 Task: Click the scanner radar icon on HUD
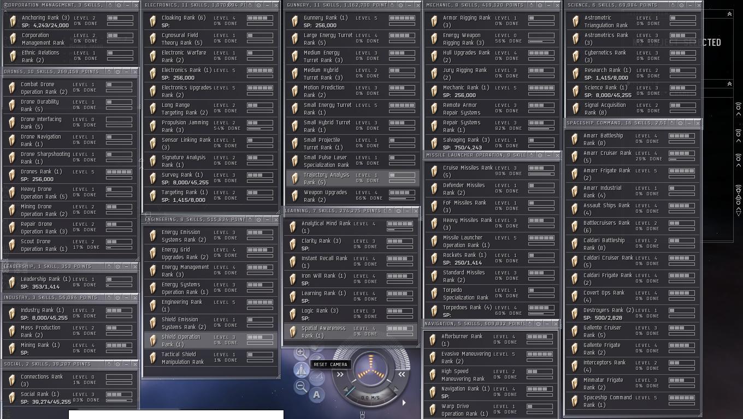pos(317,378)
